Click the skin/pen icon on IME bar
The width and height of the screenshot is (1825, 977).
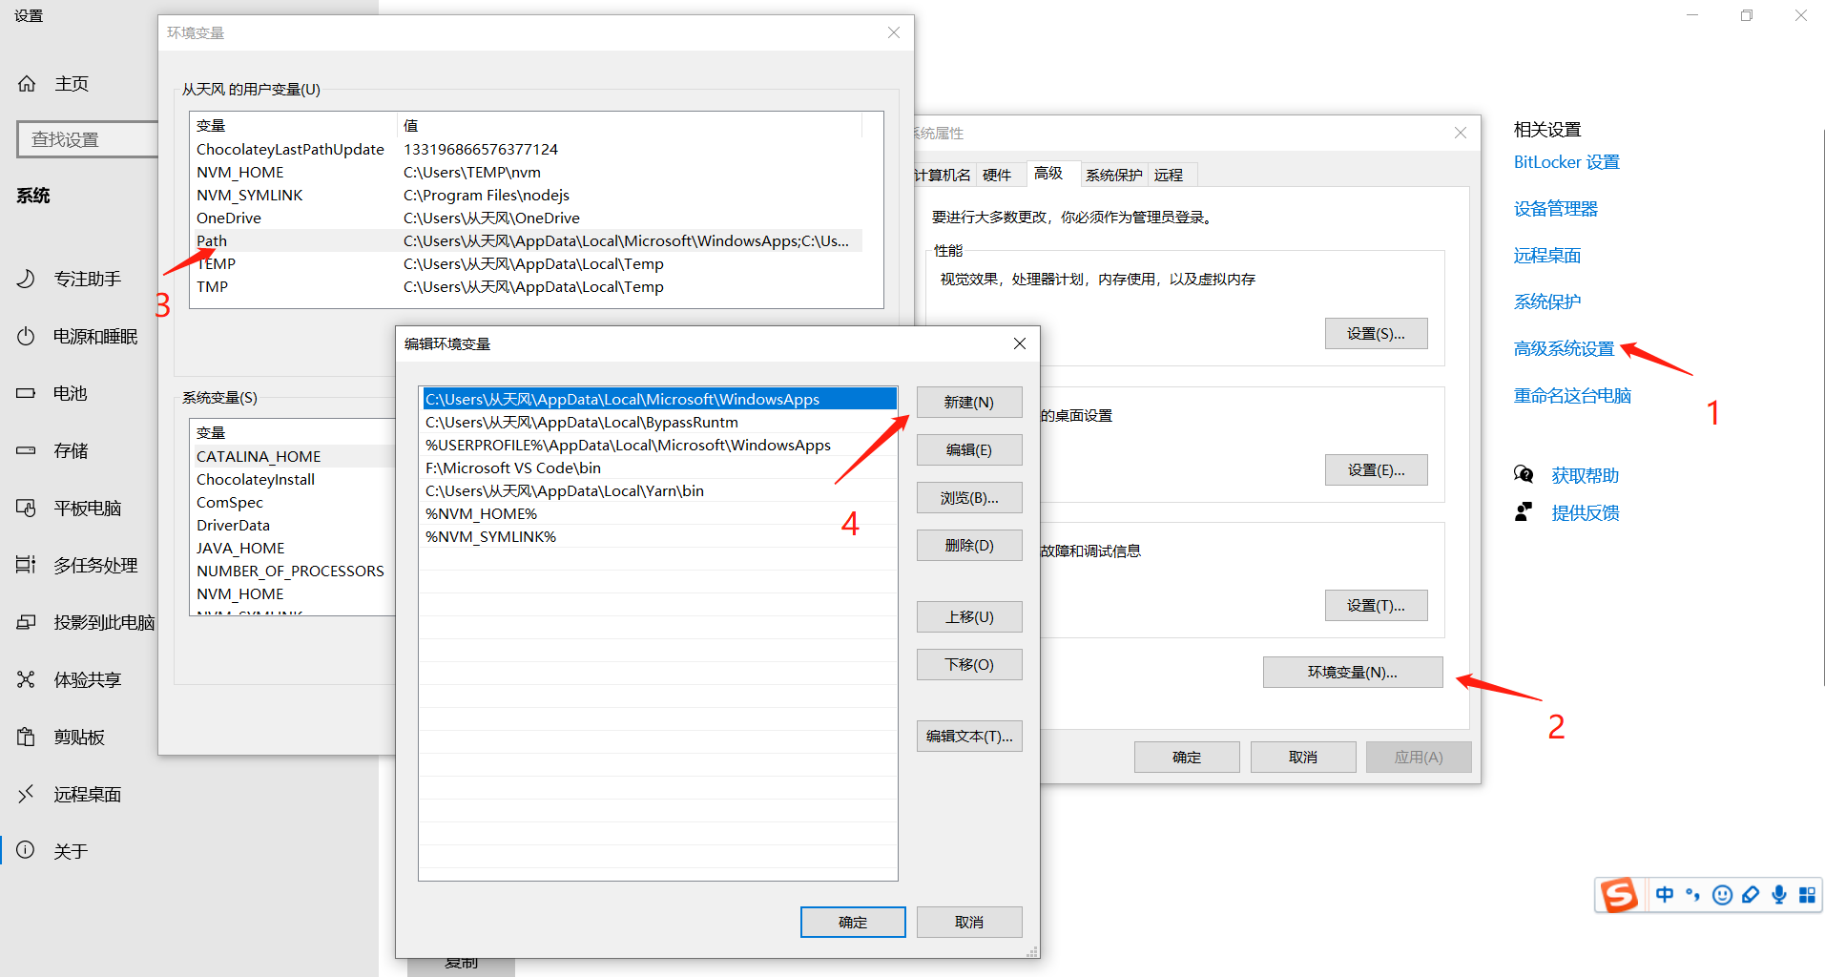pyautogui.click(x=1751, y=895)
